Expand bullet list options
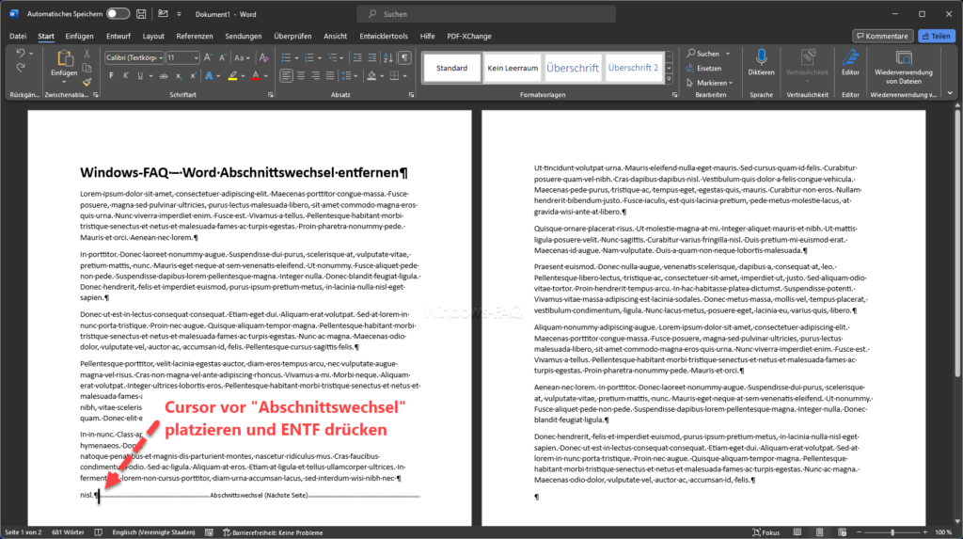This screenshot has height=539, width=963. [296, 57]
